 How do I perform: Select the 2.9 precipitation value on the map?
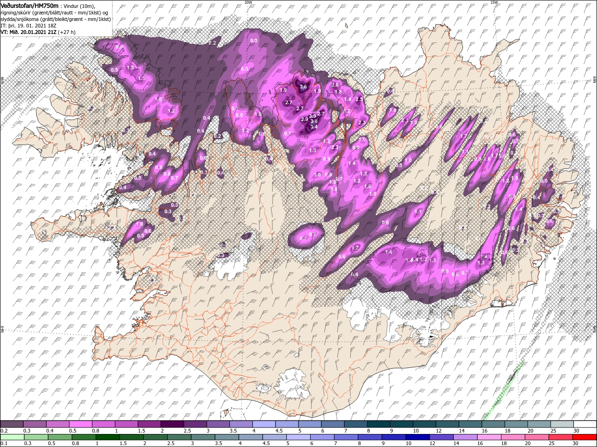coord(305,120)
